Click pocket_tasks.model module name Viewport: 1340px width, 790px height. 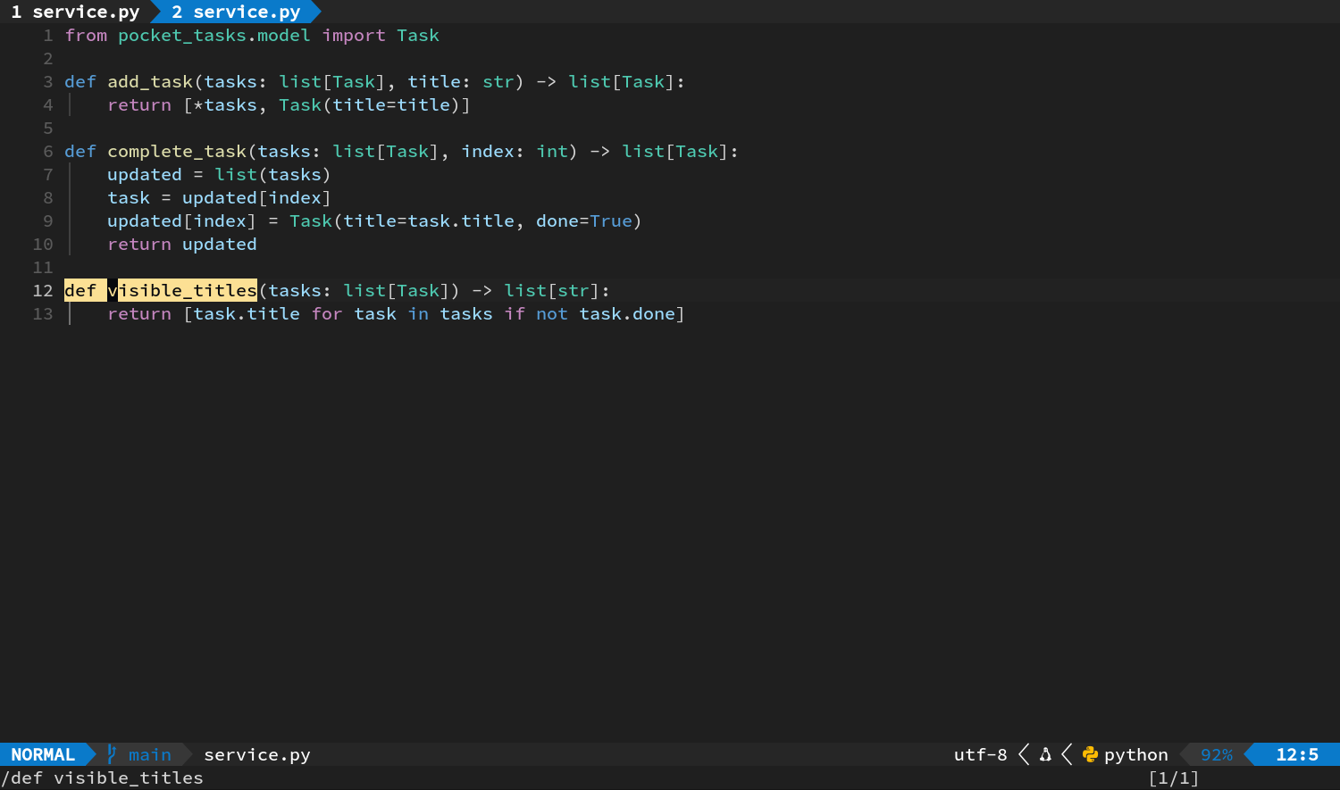tap(214, 36)
